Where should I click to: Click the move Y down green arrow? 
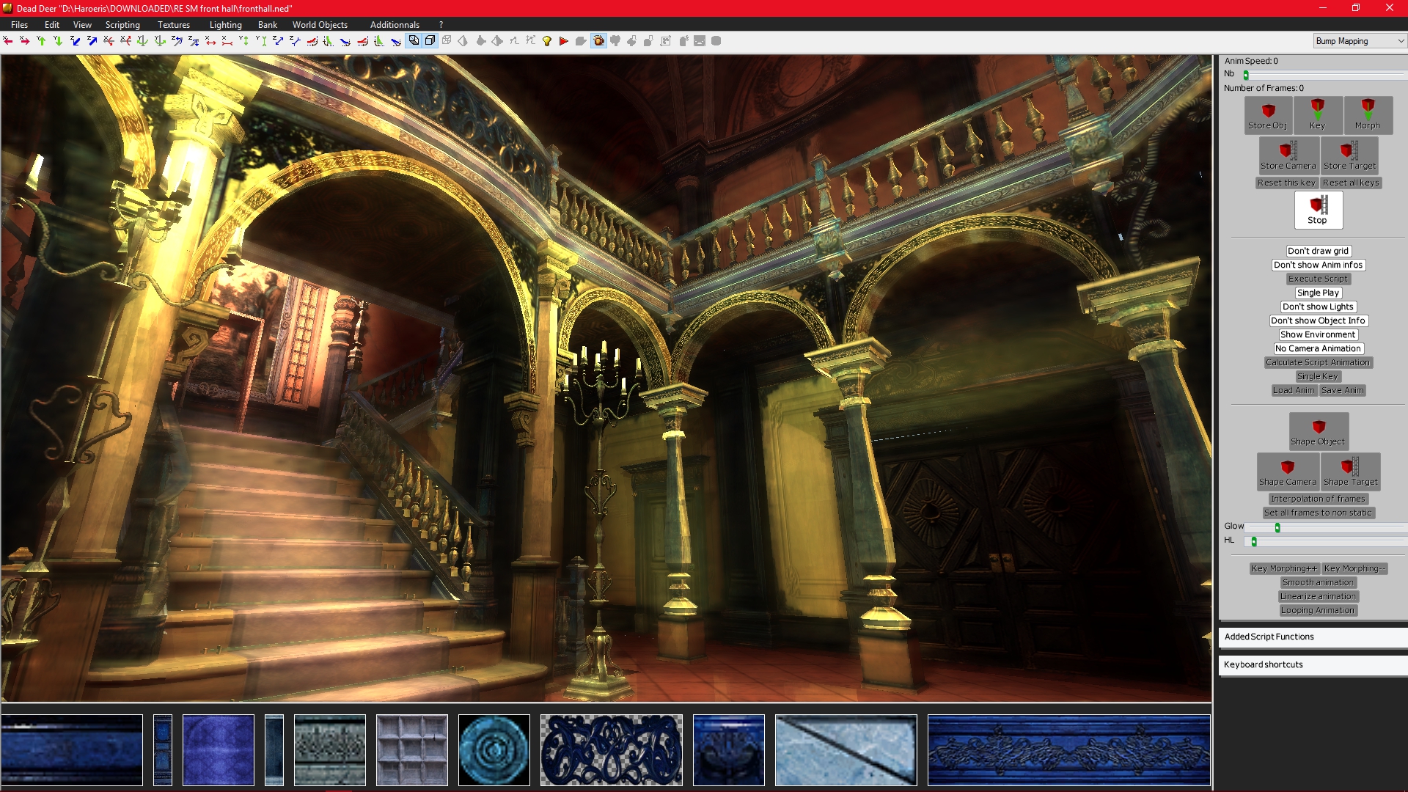[x=58, y=41]
